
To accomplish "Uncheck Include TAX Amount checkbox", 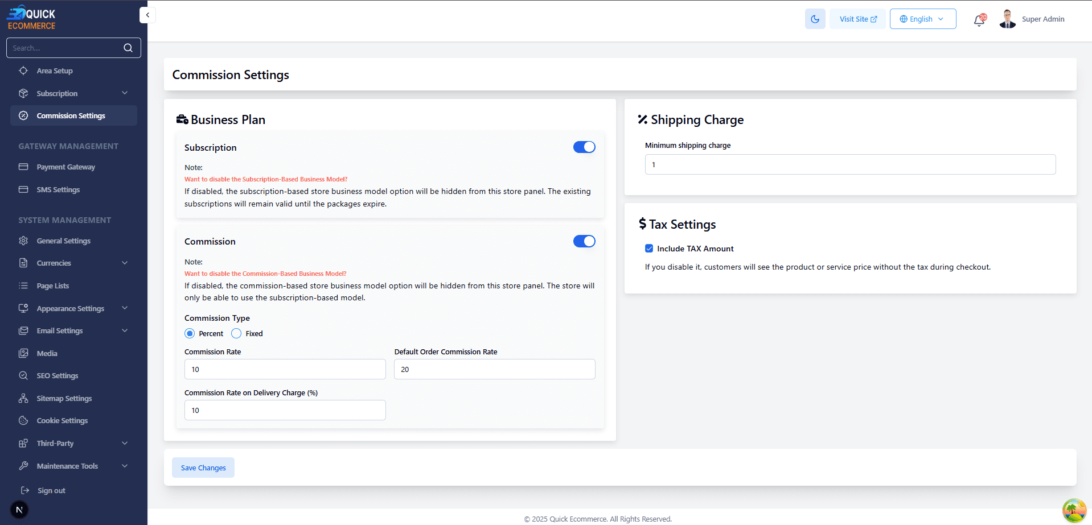I will tap(649, 249).
